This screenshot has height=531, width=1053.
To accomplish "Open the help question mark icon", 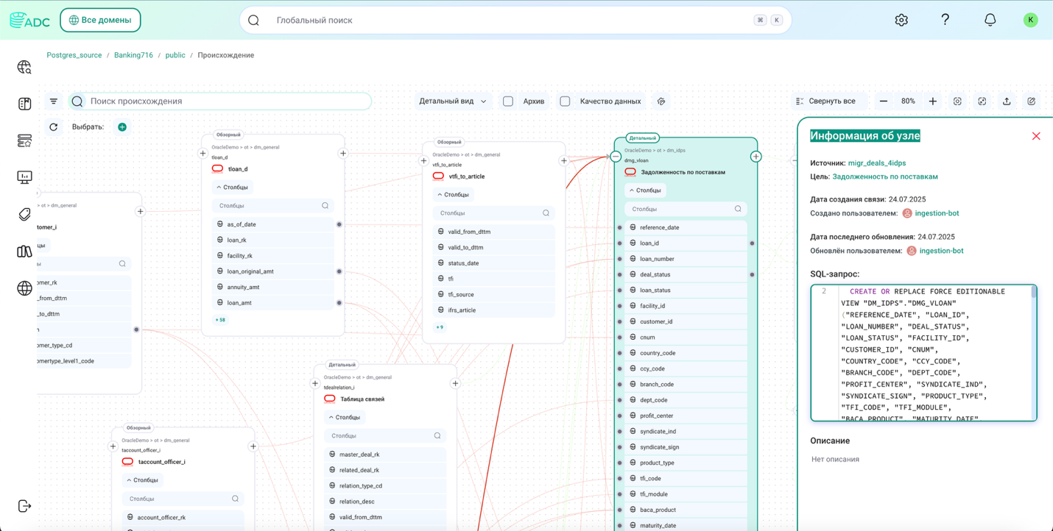I will pyautogui.click(x=945, y=20).
